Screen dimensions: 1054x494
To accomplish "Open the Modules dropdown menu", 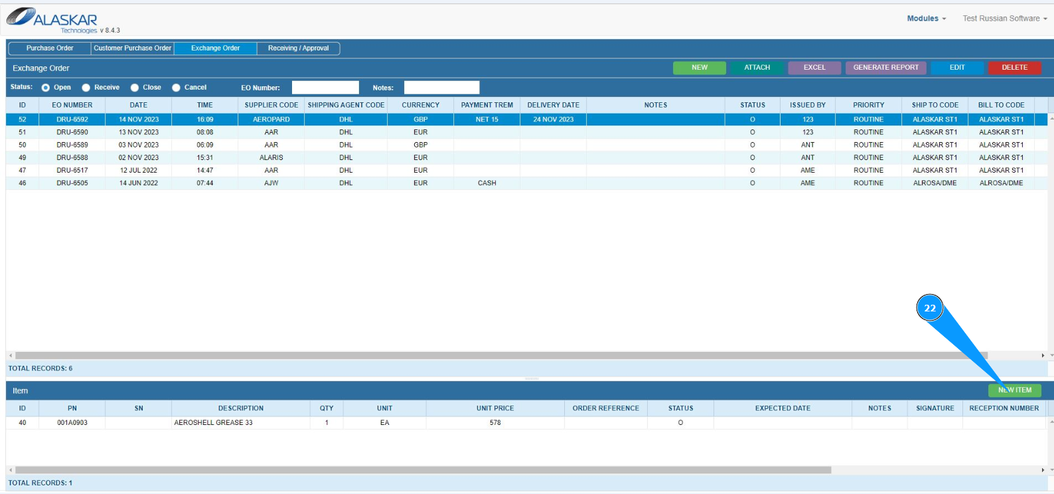I will click(926, 19).
